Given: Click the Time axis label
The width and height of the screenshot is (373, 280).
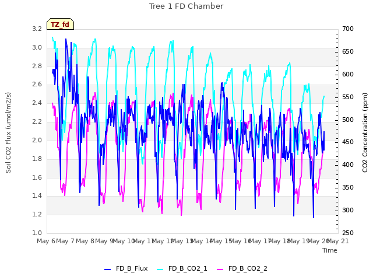Looking at the screenshot, I should click(x=330, y=250).
